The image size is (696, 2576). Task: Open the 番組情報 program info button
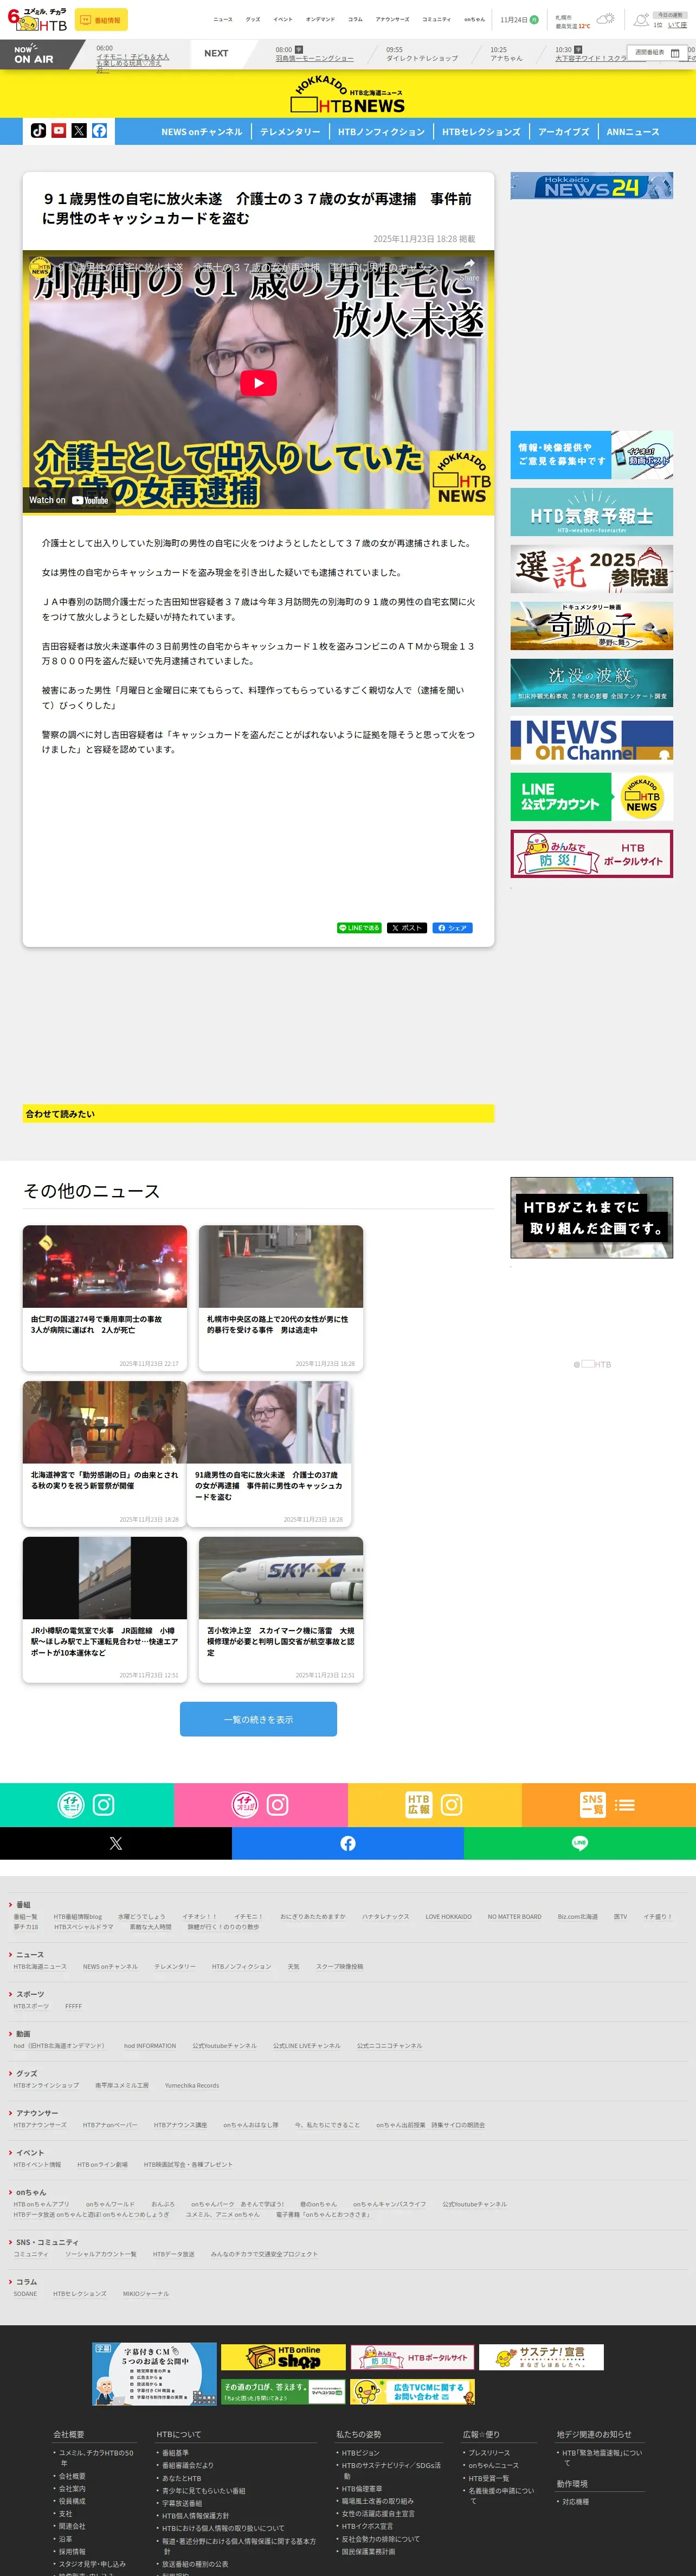click(101, 20)
